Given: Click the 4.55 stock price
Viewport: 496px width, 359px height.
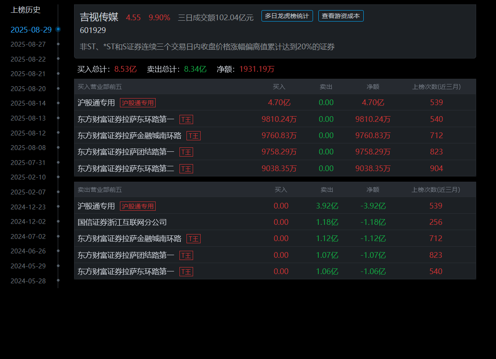Looking at the screenshot, I should point(133,17).
